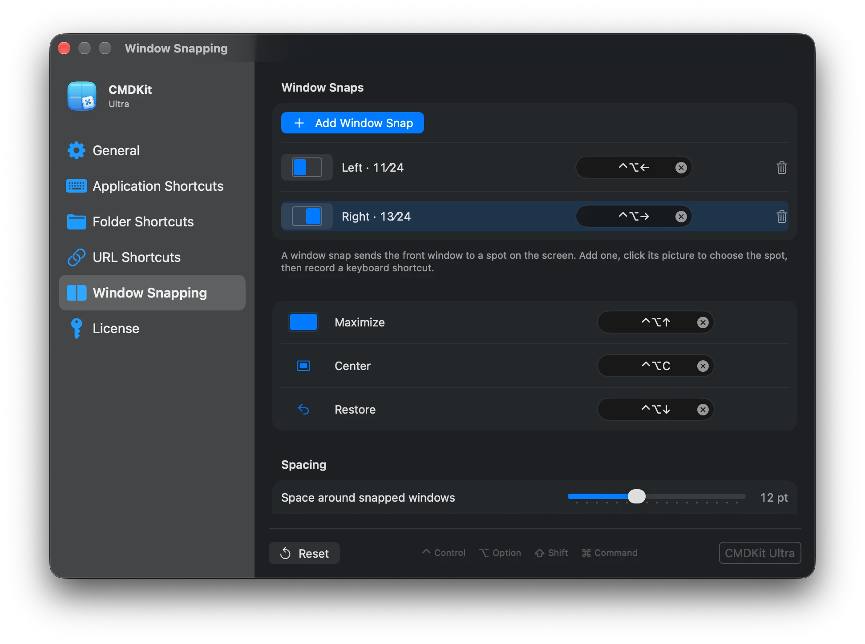Clear the Center shortcut

pos(703,366)
